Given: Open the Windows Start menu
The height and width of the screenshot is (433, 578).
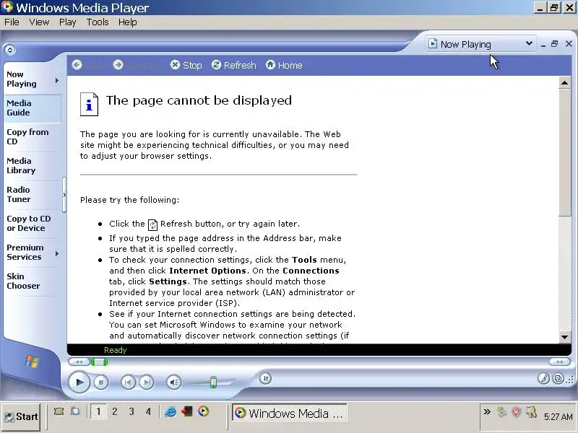Looking at the screenshot, I should click(21, 417).
